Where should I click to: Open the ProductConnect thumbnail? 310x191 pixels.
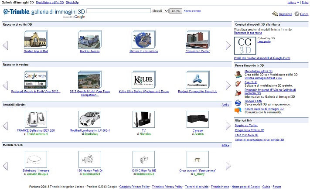pyautogui.click(x=198, y=80)
